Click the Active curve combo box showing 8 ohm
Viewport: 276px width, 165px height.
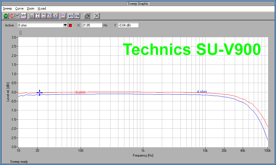42,25
